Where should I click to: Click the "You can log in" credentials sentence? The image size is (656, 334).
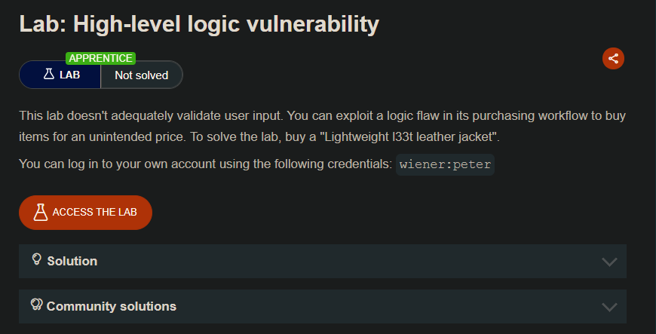[x=204, y=164]
